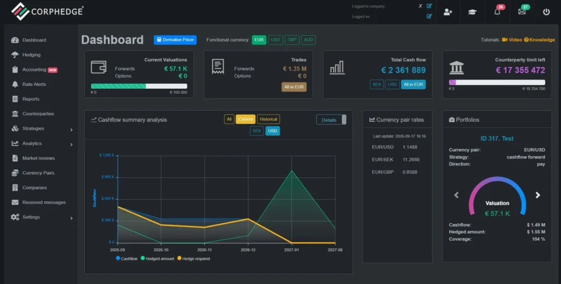The height and width of the screenshot is (284, 561).
Task: Click the Companies building sidebar icon
Action: tap(15, 188)
